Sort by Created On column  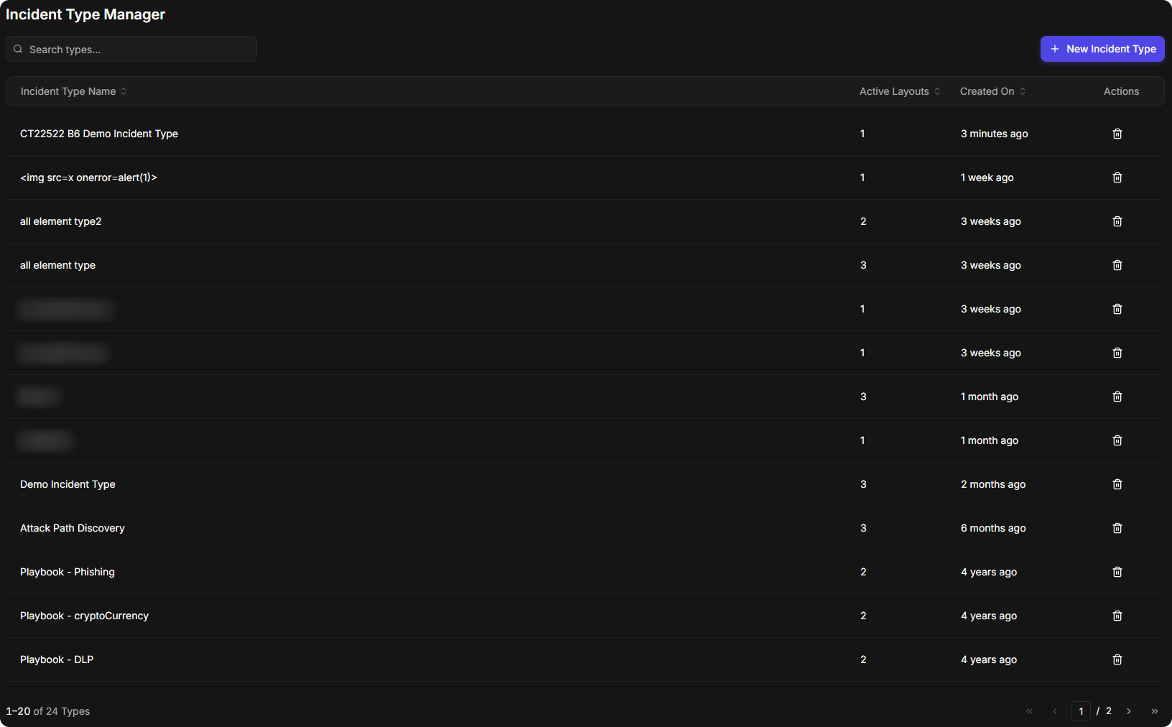click(993, 91)
